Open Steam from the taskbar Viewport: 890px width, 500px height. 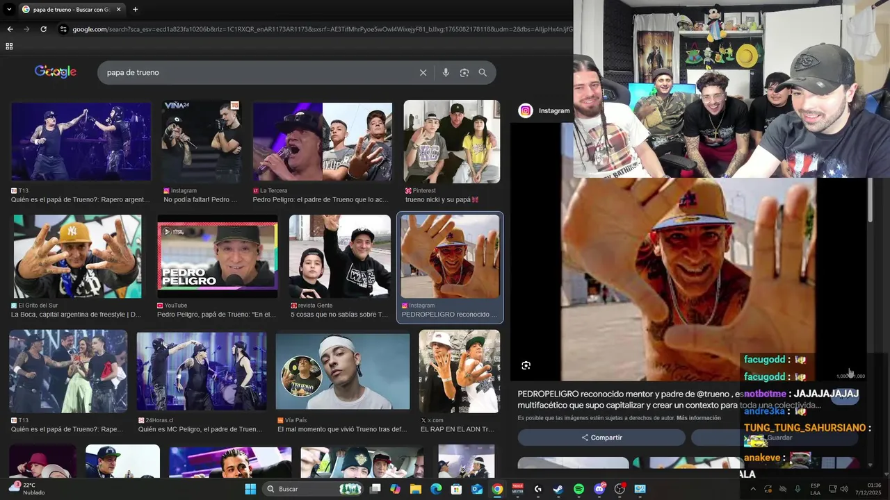tap(558, 489)
